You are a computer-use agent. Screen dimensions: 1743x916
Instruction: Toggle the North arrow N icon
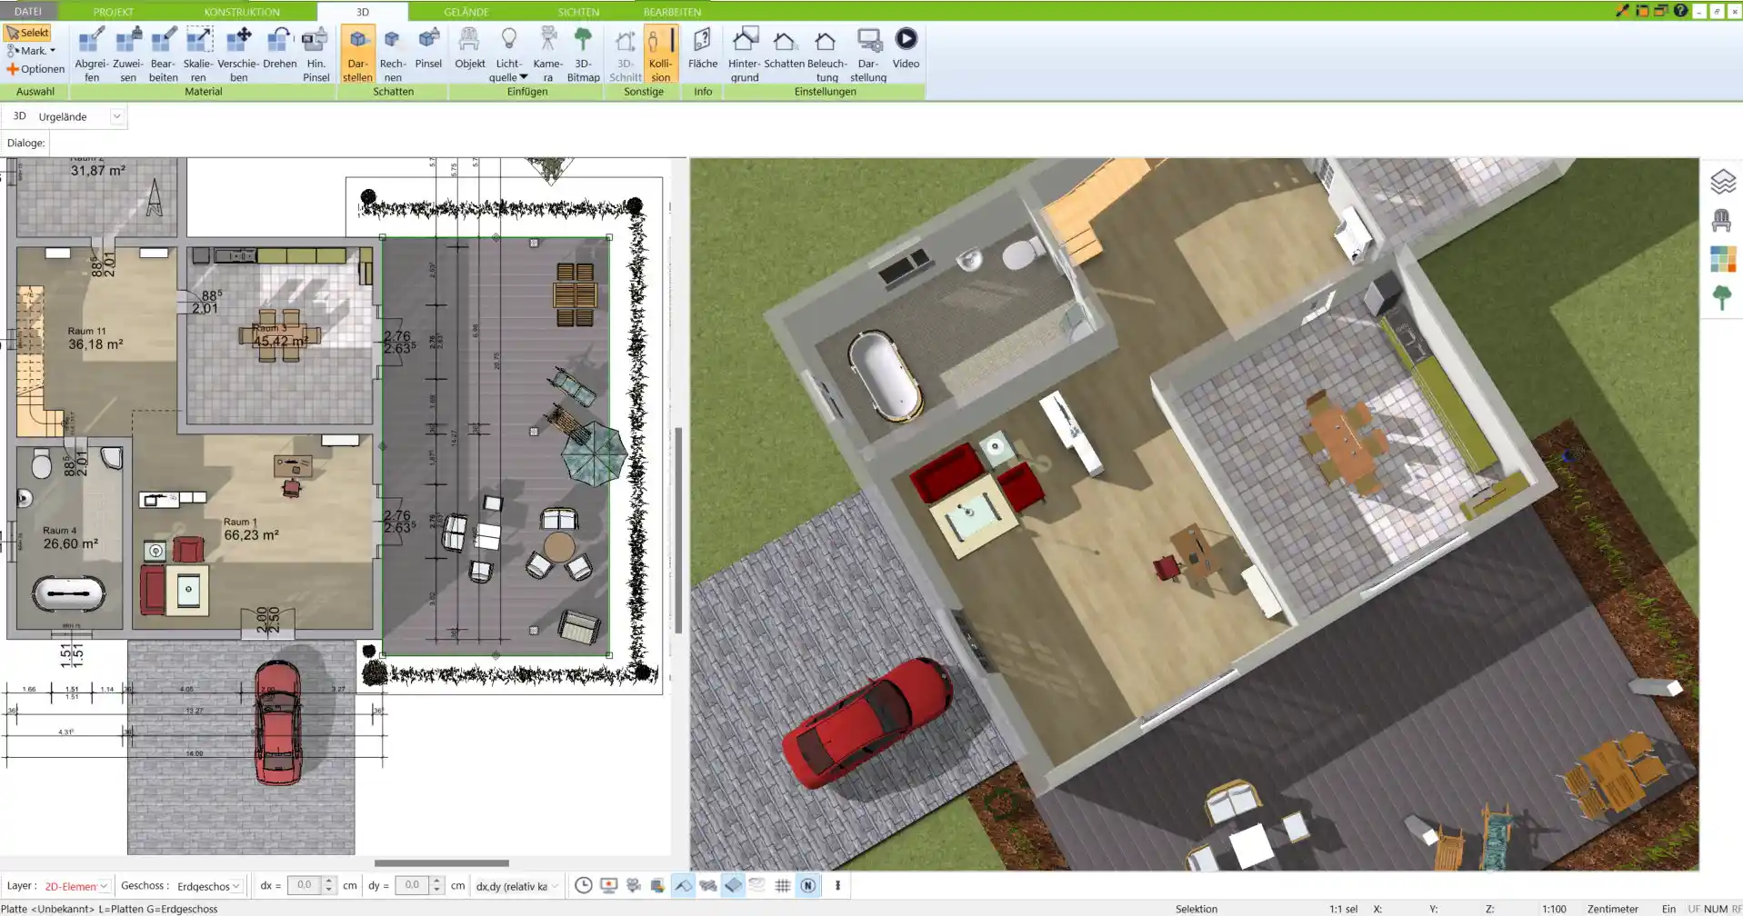[807, 885]
